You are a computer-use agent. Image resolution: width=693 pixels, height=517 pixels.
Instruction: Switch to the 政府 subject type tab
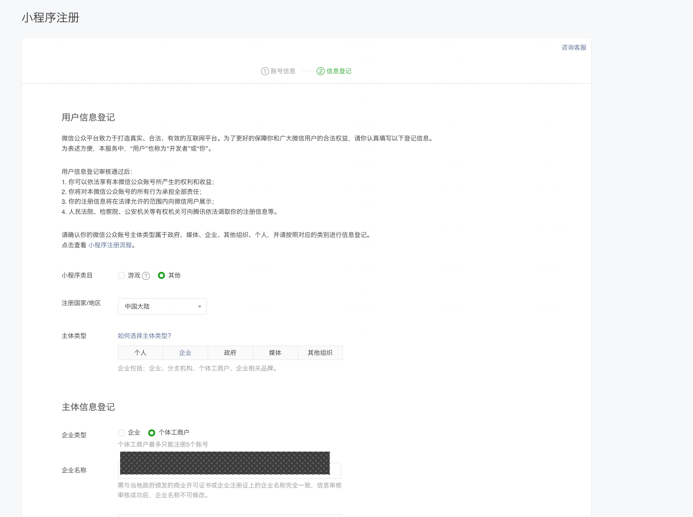(x=230, y=352)
